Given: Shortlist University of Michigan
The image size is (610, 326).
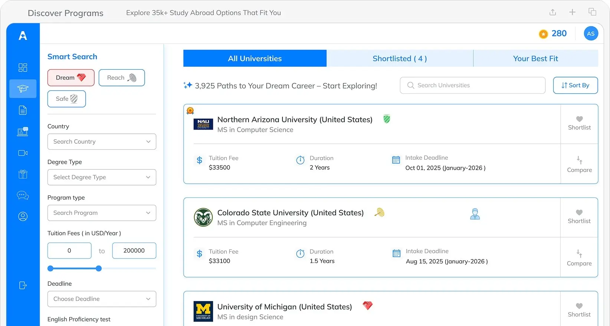Looking at the screenshot, I should [579, 310].
